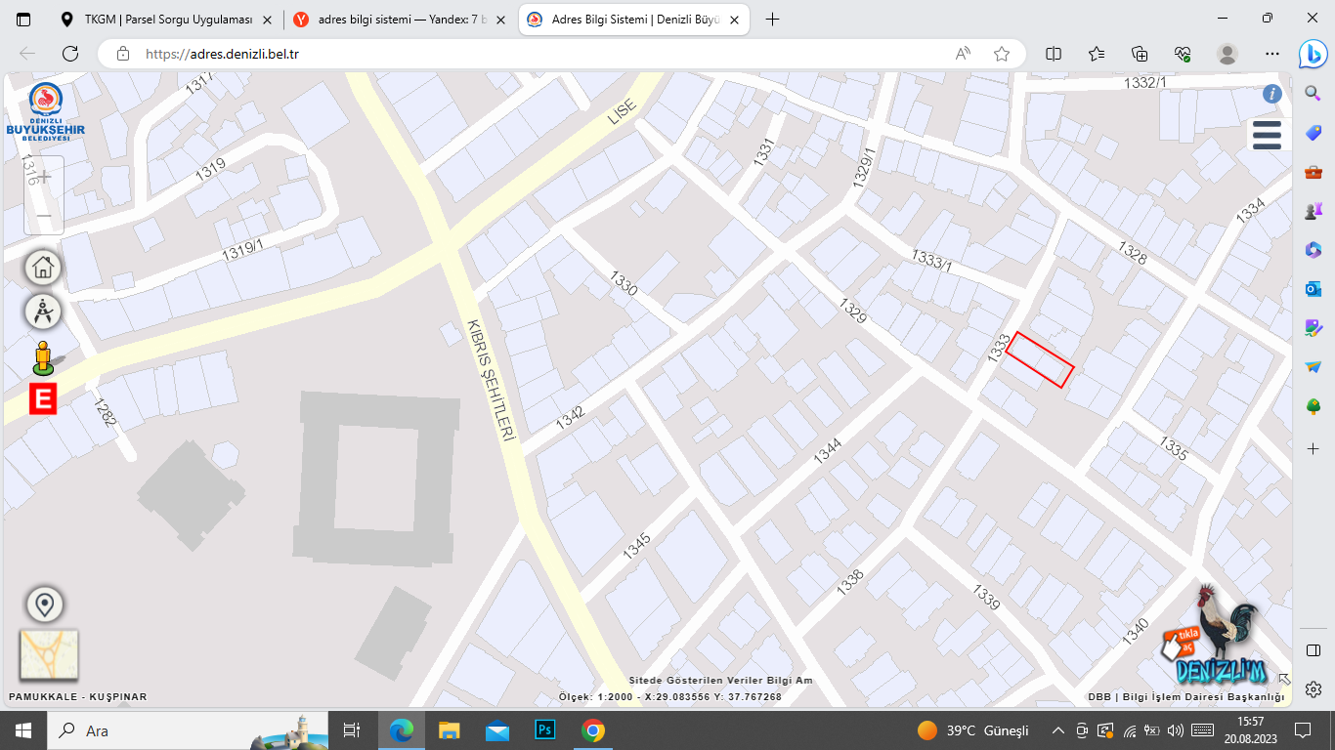This screenshot has height=750, width=1335.
Task: Open Browser essentials heart icon
Action: click(x=1183, y=54)
